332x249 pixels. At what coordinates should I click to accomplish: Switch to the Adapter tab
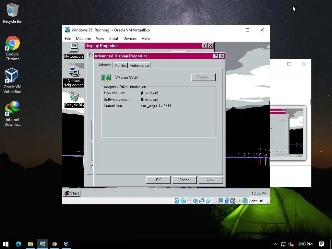coord(104,65)
